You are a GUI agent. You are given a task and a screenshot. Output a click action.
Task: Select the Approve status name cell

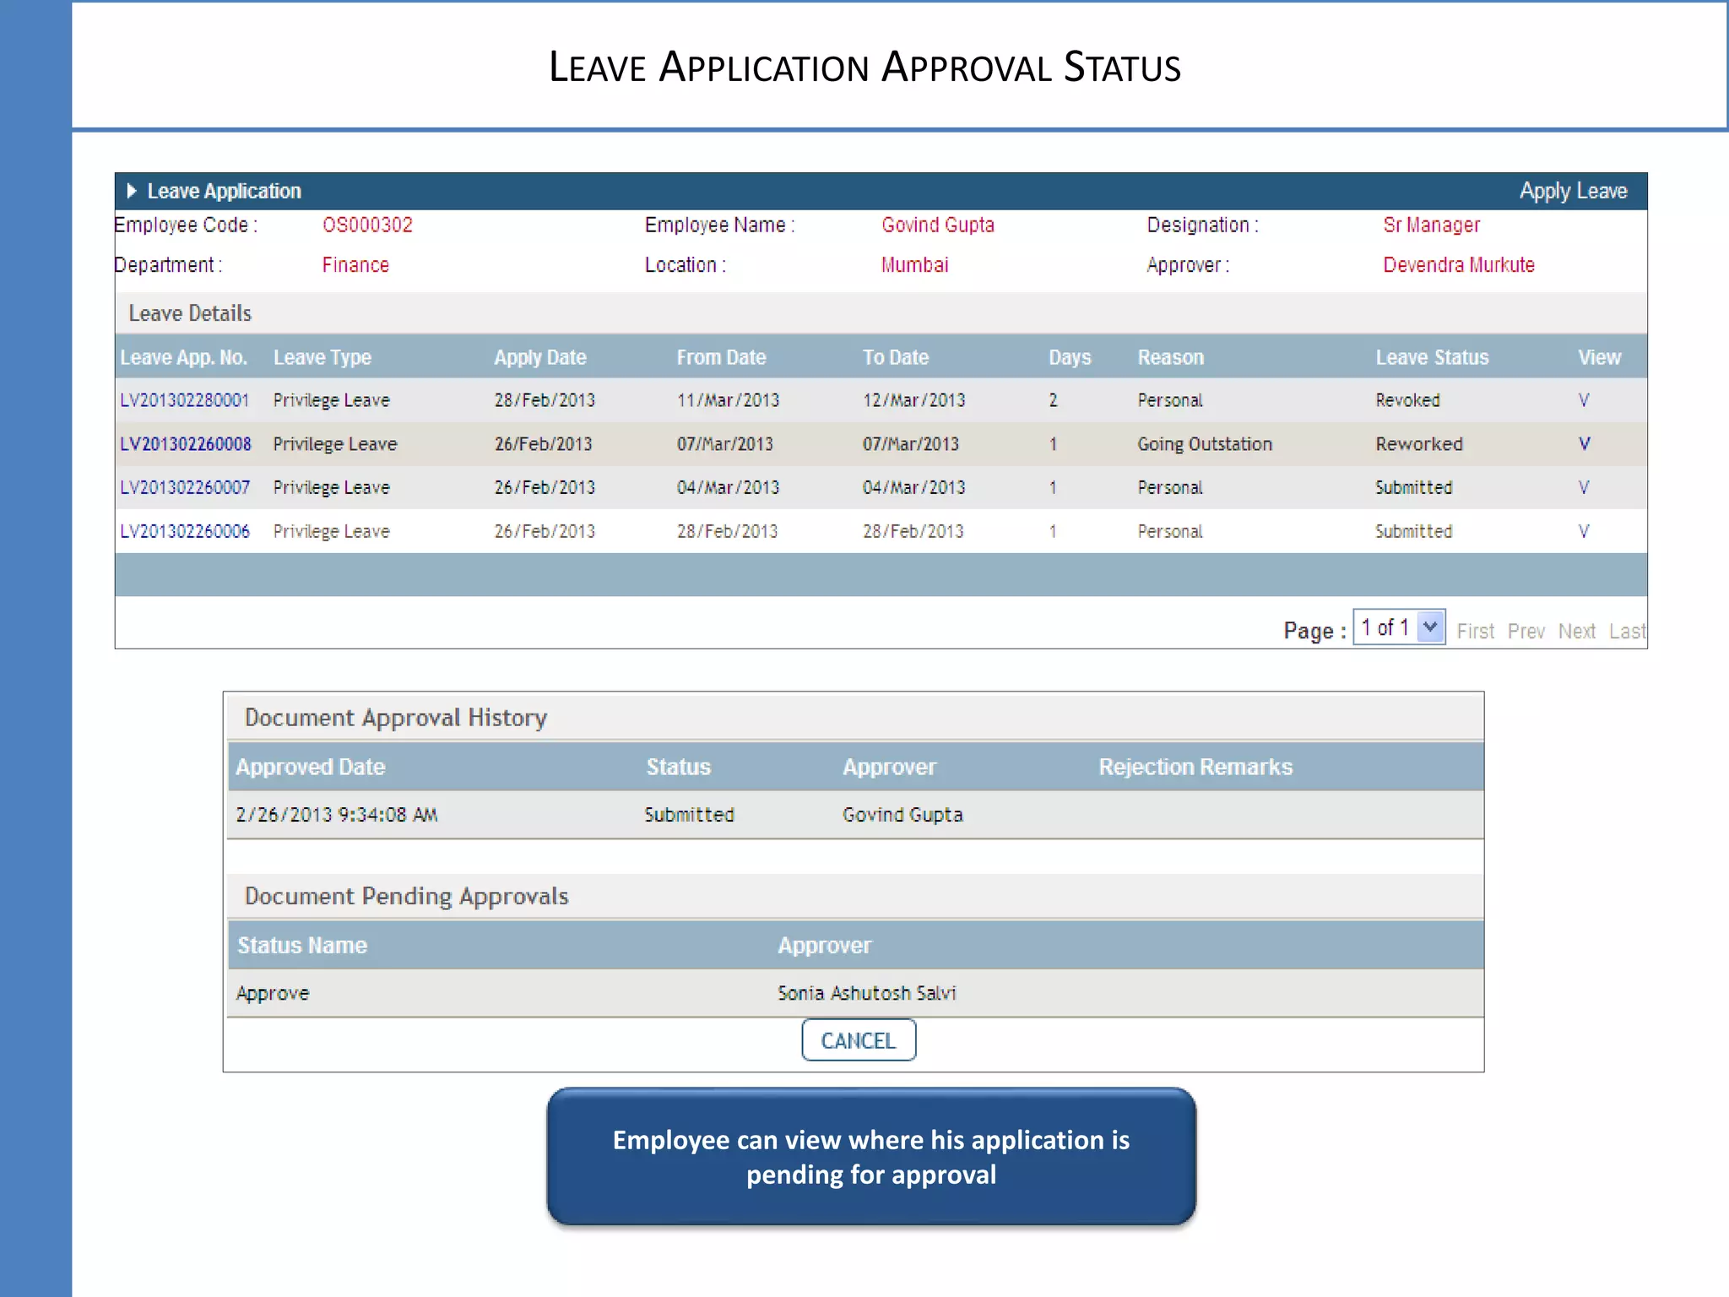click(x=273, y=993)
